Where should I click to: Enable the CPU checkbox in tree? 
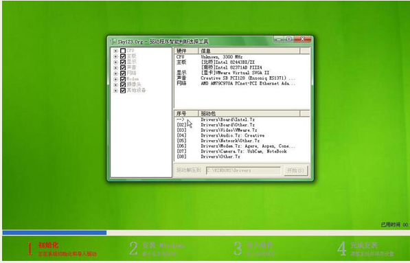click(123, 51)
